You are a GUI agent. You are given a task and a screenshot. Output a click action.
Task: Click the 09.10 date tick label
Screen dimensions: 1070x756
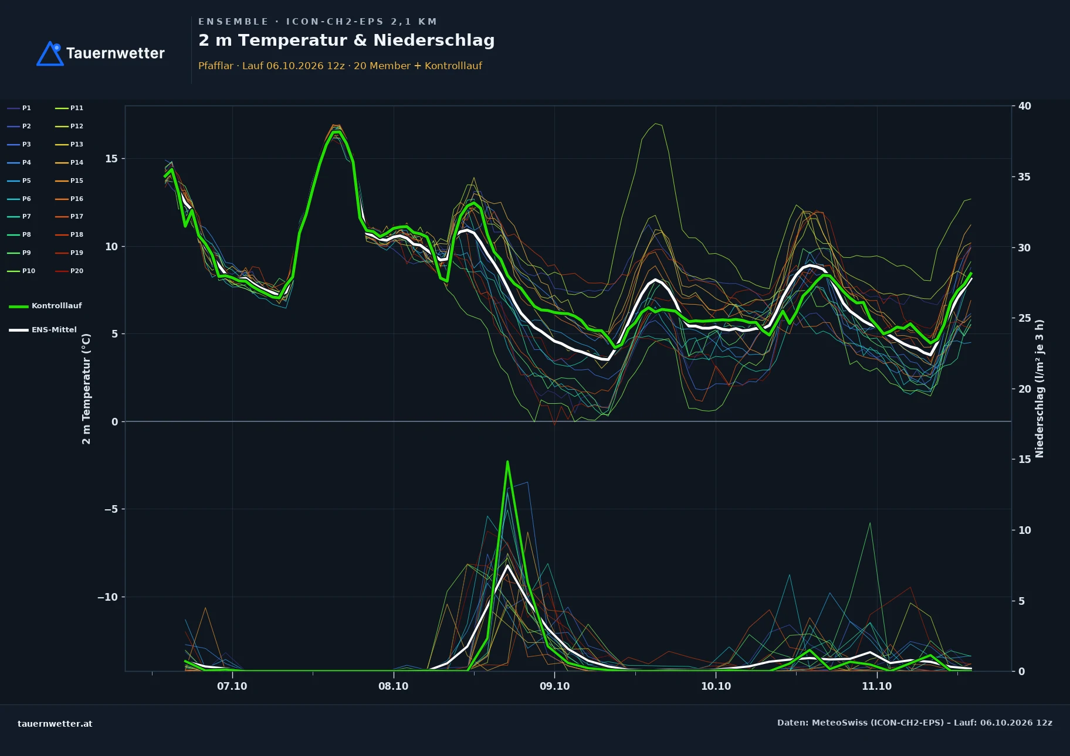click(x=554, y=686)
